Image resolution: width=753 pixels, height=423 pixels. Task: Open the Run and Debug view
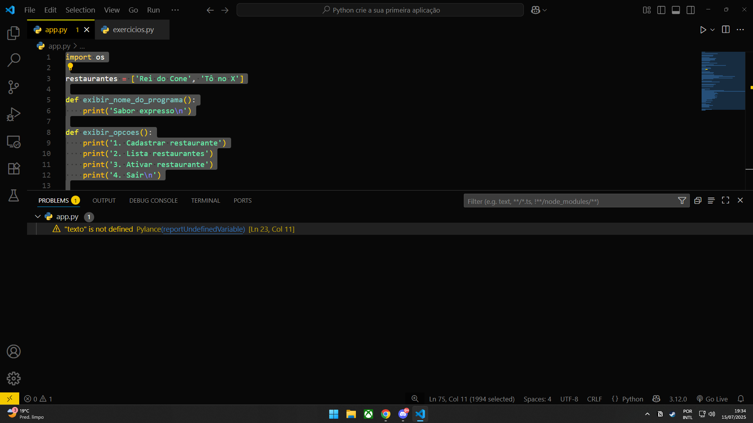tap(14, 114)
